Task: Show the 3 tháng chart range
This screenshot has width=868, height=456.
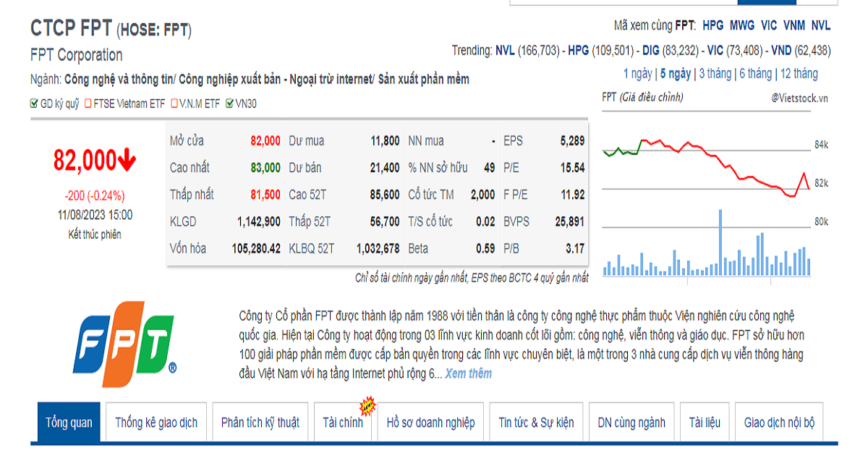Action: 715,73
